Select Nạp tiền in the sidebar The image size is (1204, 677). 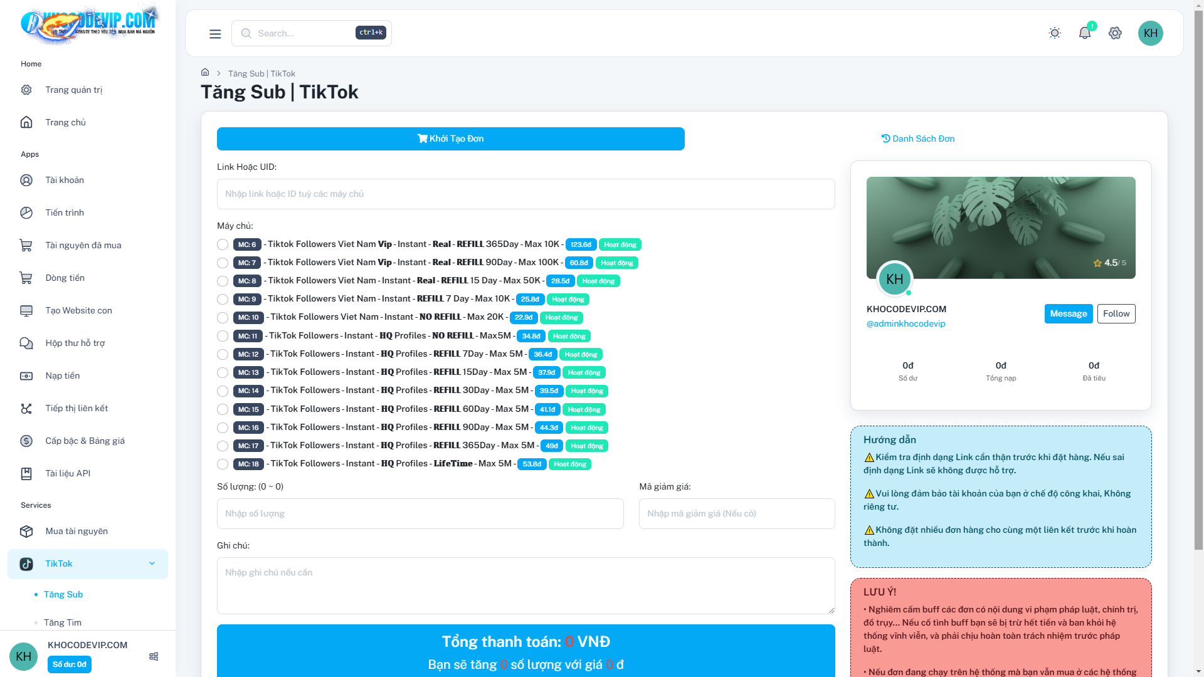(62, 375)
